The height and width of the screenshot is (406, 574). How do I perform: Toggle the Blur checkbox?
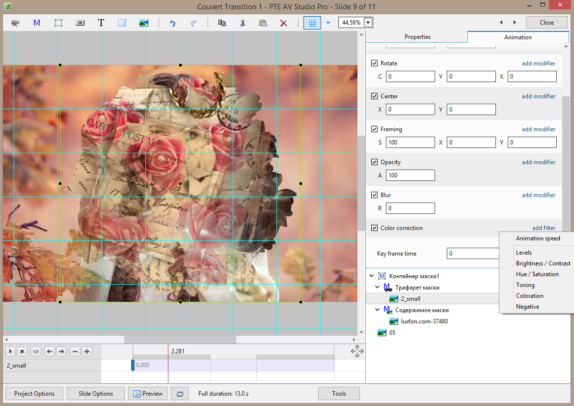point(375,195)
